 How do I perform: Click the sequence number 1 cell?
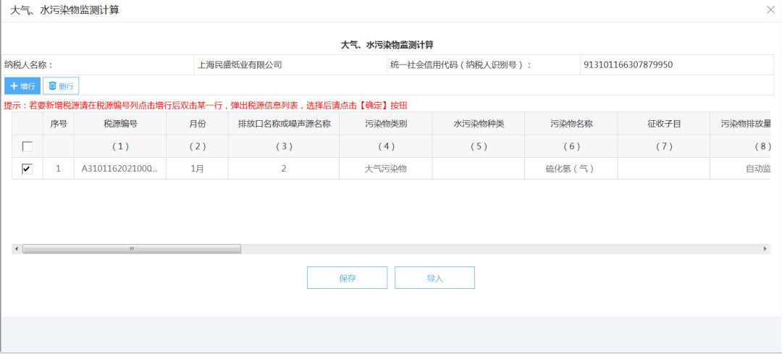[x=59, y=169]
